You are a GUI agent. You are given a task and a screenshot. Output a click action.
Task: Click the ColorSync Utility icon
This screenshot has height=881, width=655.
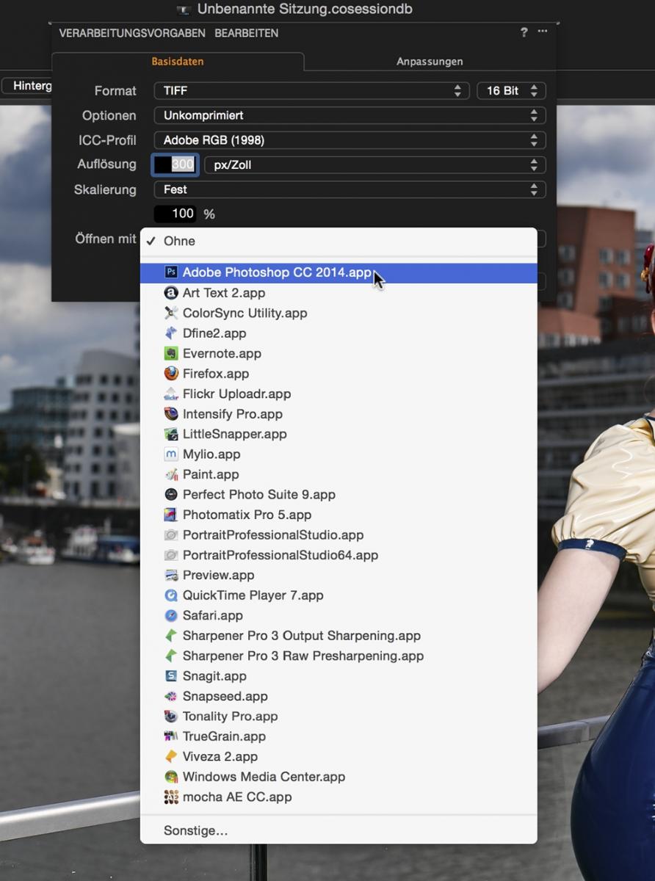[171, 313]
